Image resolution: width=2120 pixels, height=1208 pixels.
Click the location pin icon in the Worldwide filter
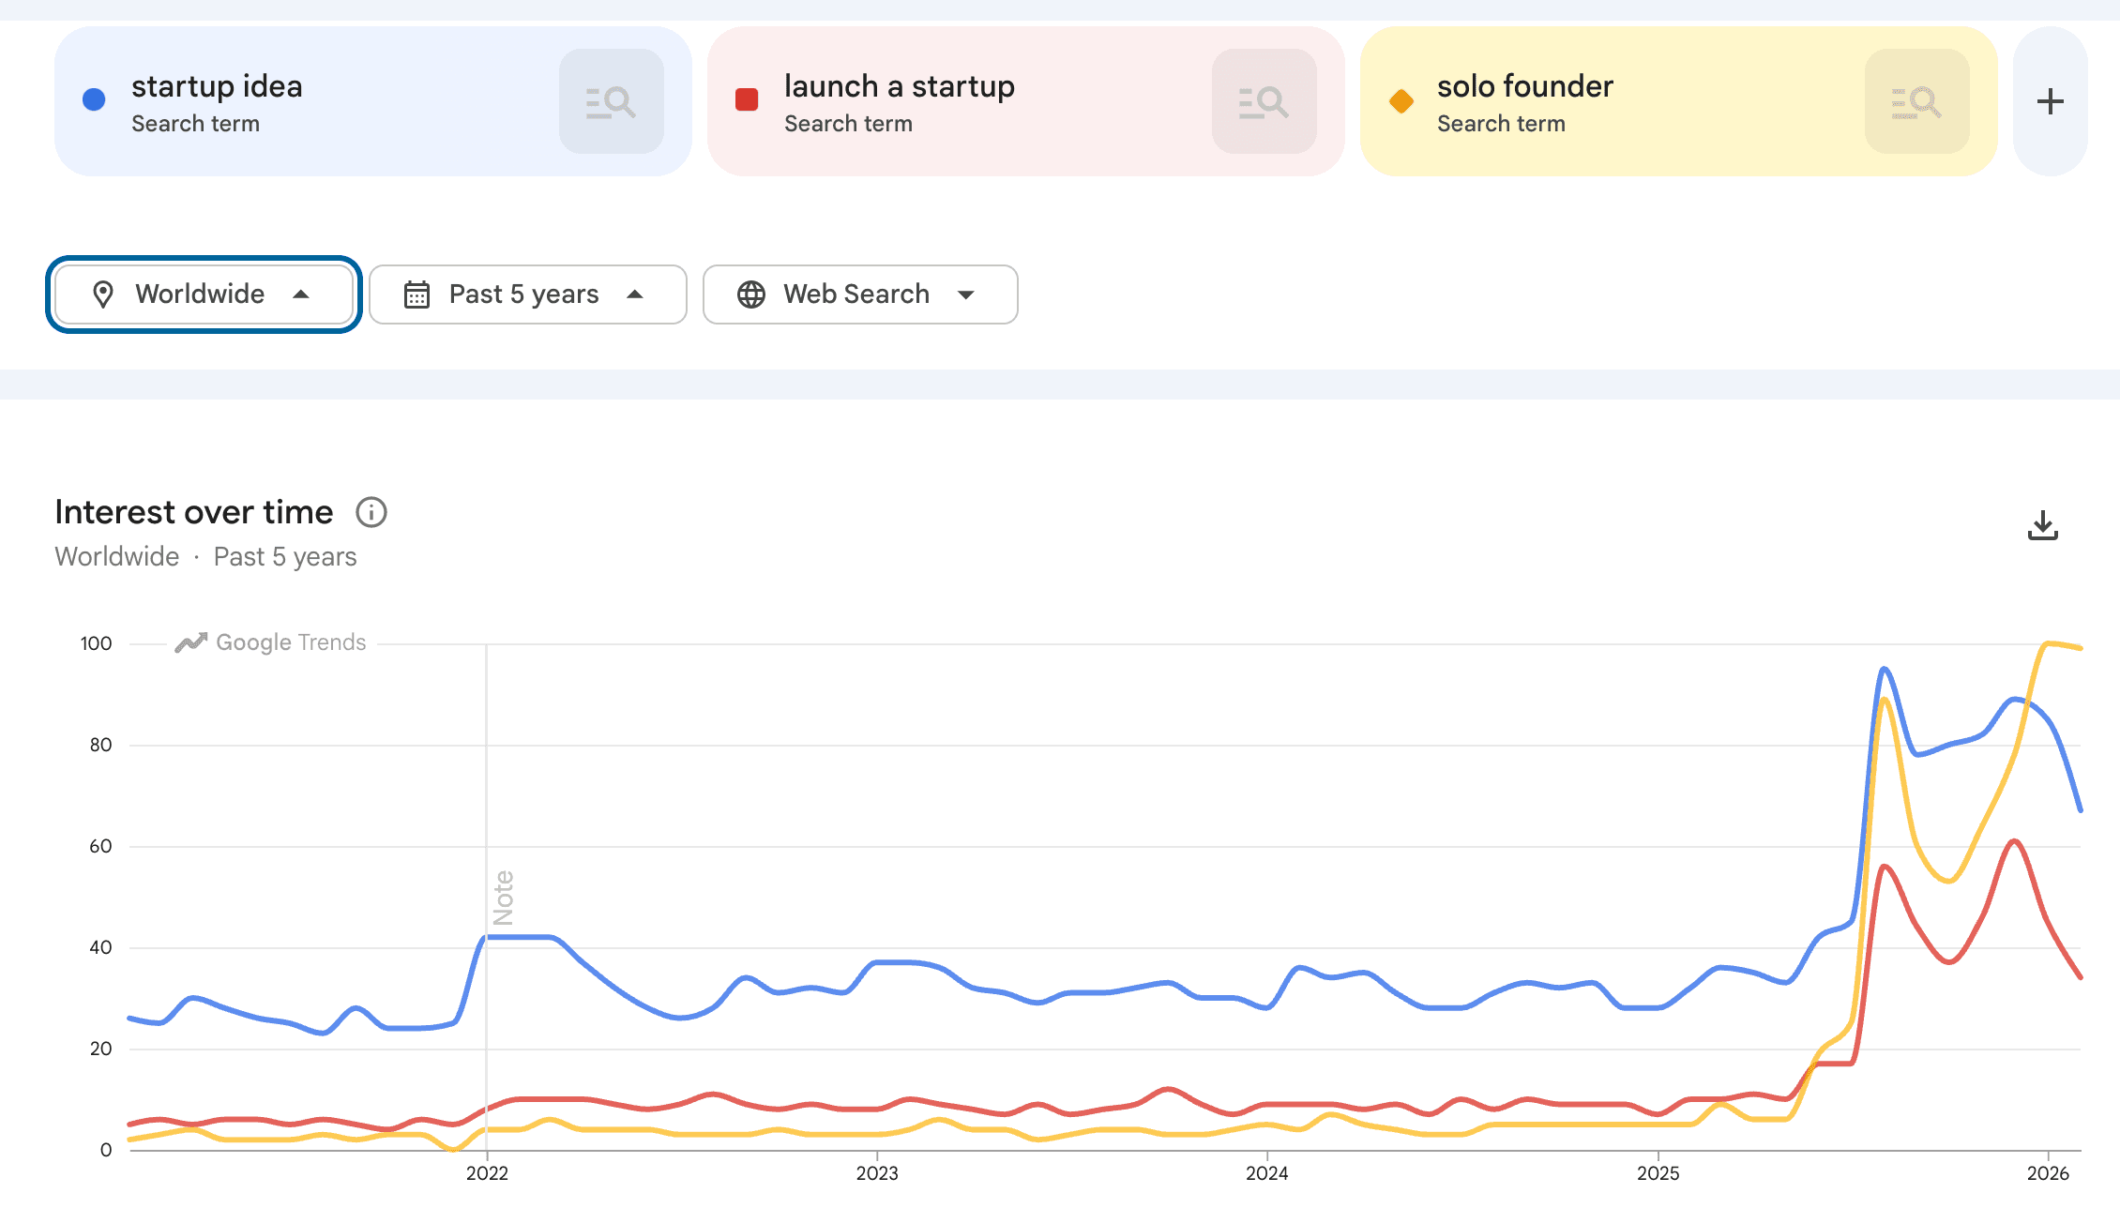click(x=103, y=294)
